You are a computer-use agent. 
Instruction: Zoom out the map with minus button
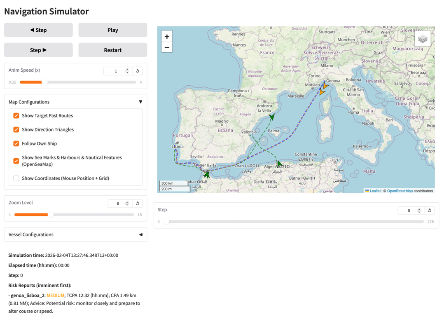167,47
